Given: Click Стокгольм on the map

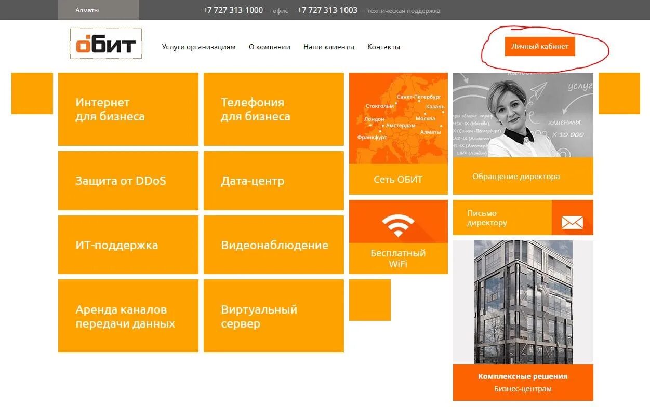Looking at the screenshot, I should coord(380,106).
